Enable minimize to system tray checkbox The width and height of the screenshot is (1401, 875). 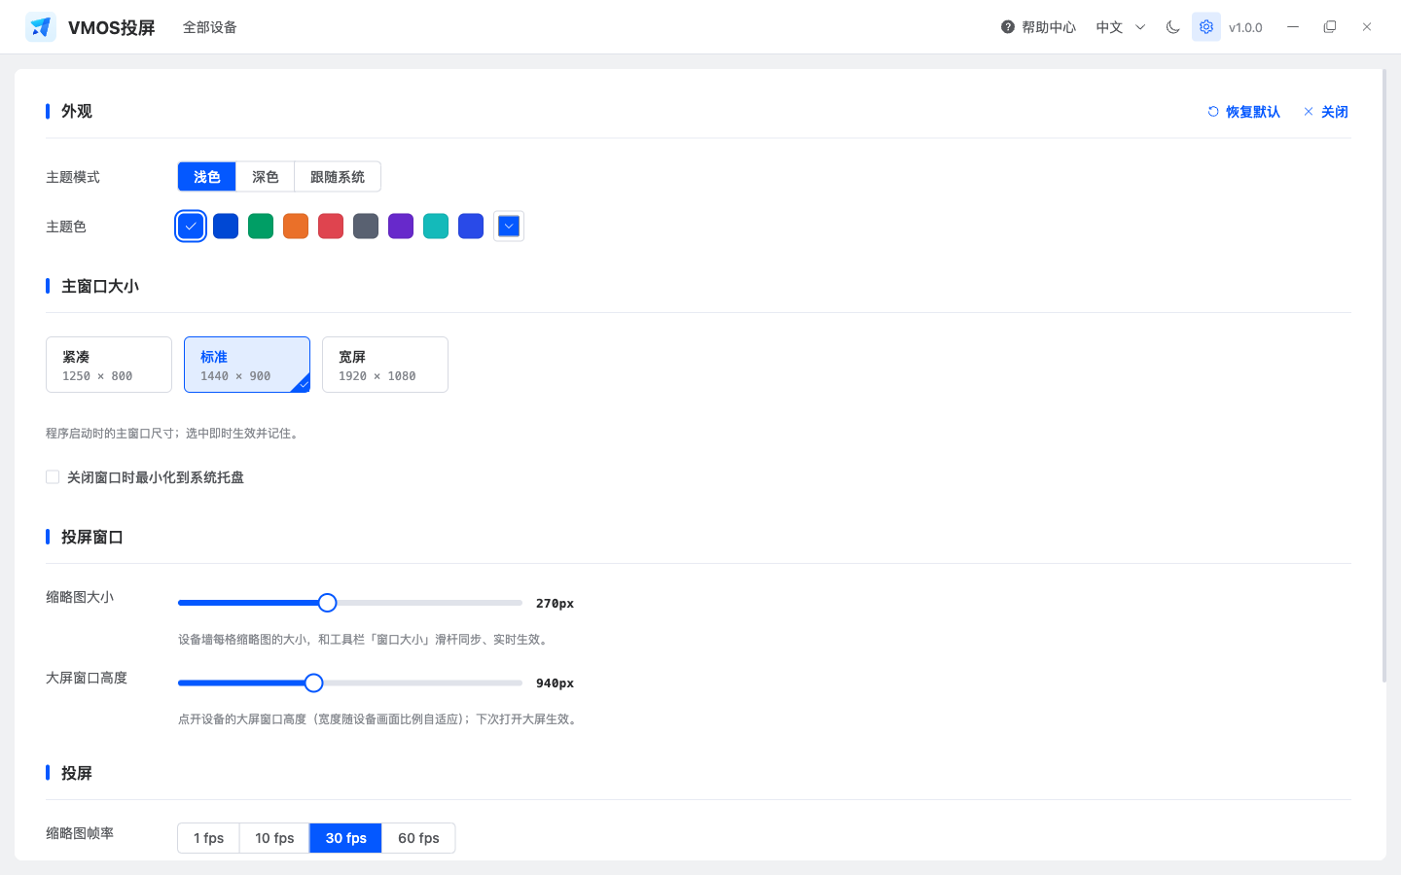[53, 477]
